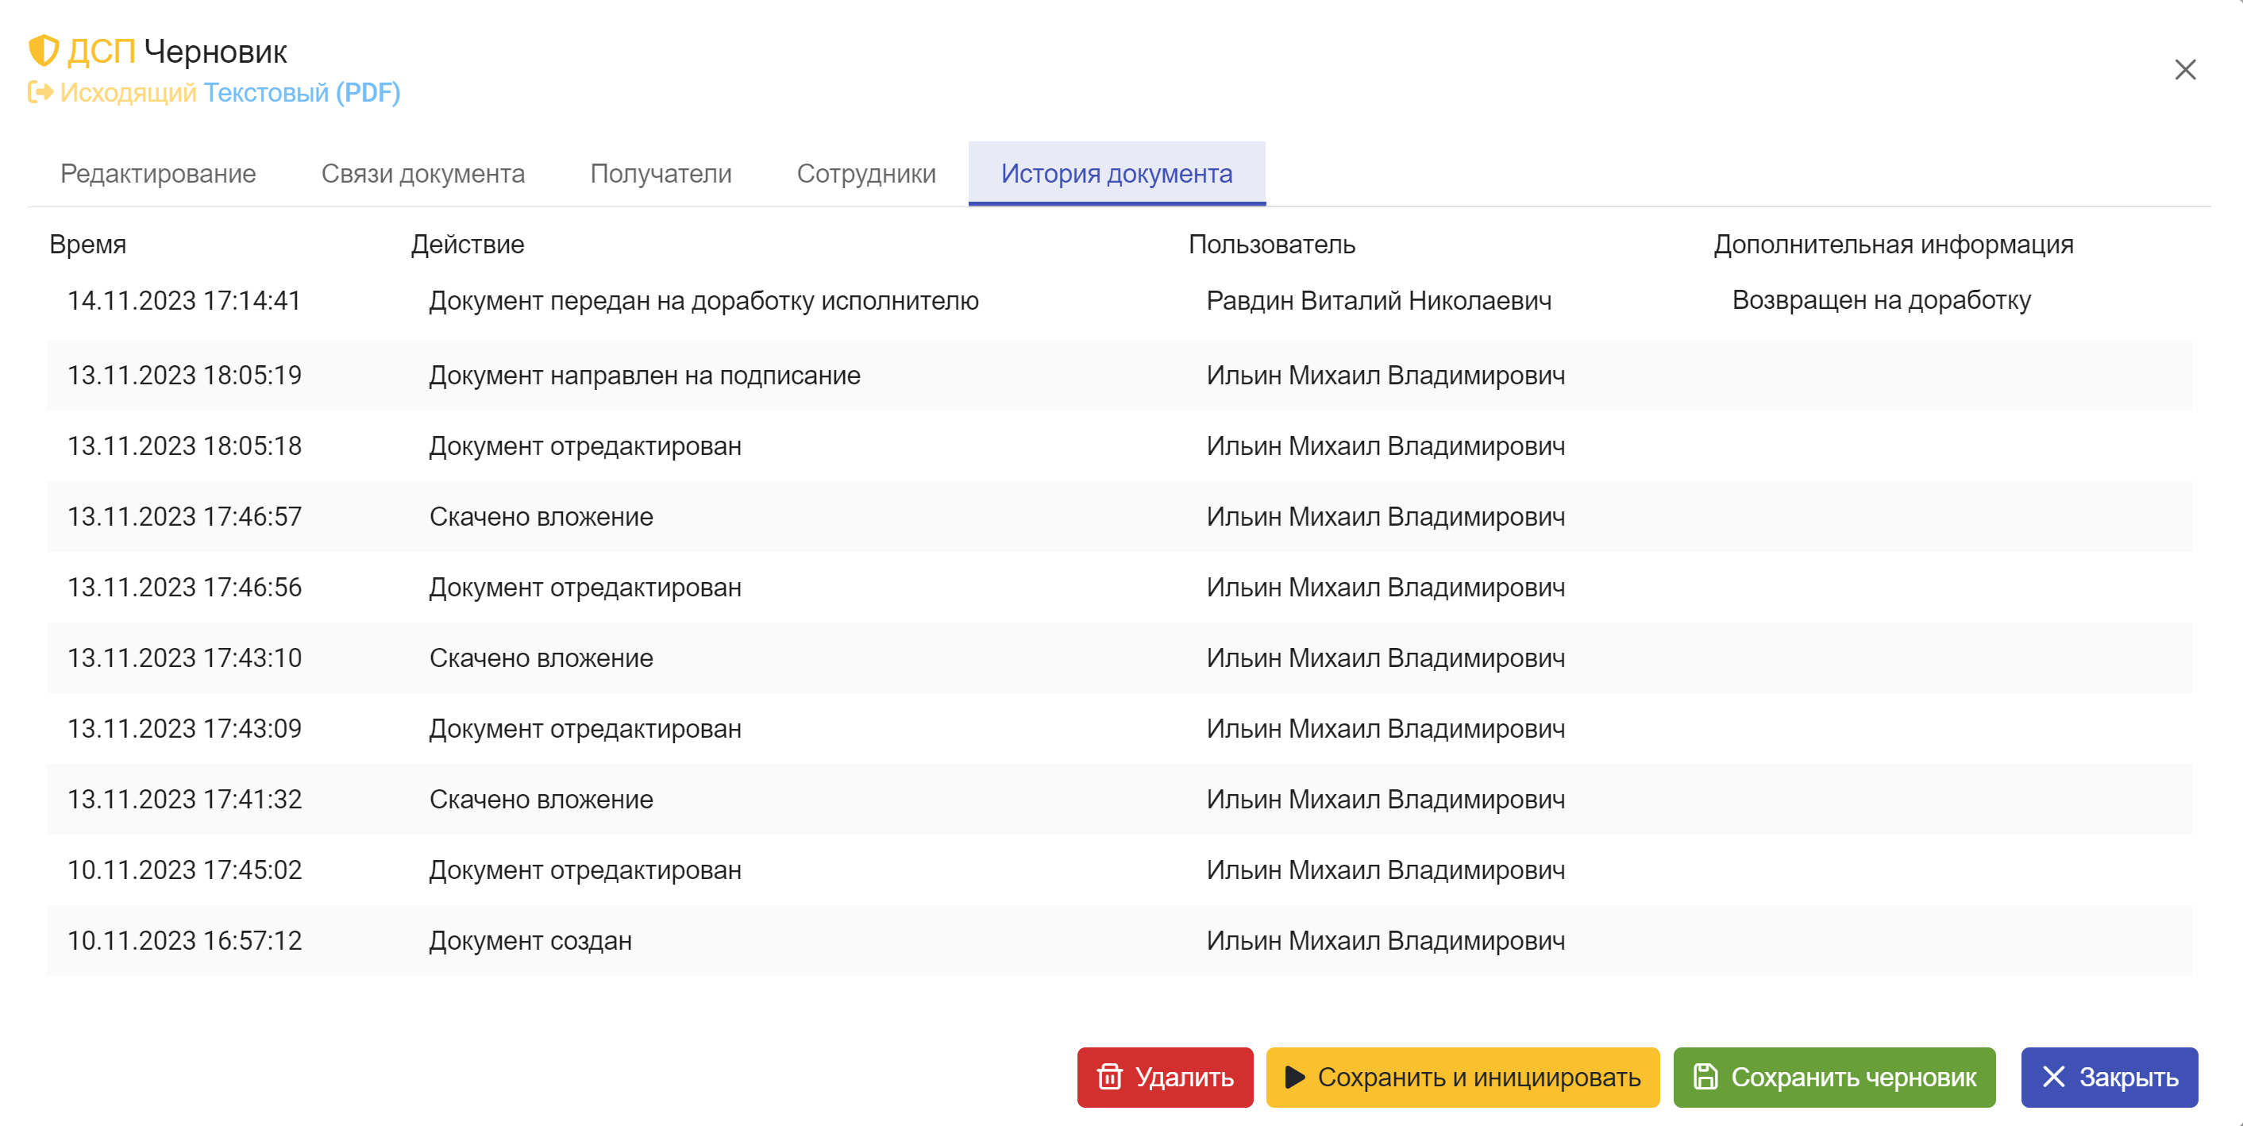
Task: Click user Равдин Виталий Николаевич
Action: tap(1378, 300)
